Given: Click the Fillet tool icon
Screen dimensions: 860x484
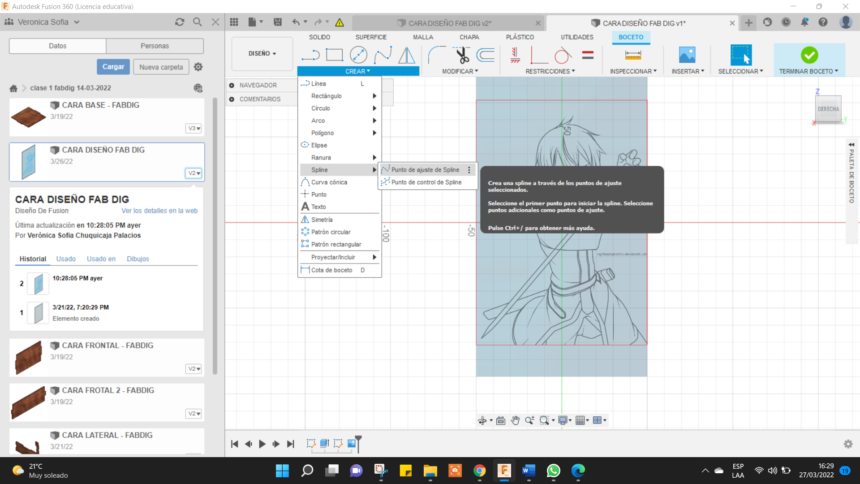Looking at the screenshot, I should coord(437,55).
